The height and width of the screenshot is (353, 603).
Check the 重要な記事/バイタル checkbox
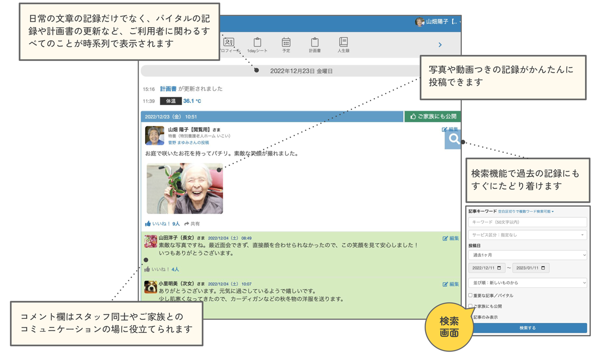point(470,296)
